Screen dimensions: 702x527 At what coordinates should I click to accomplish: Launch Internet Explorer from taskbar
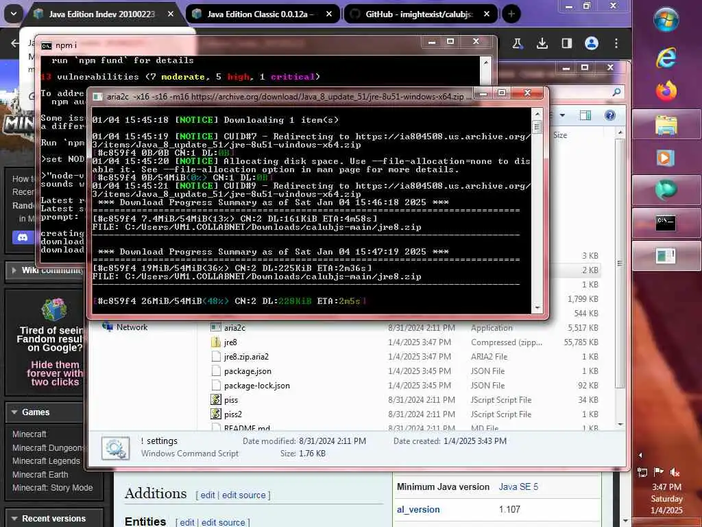point(666,58)
